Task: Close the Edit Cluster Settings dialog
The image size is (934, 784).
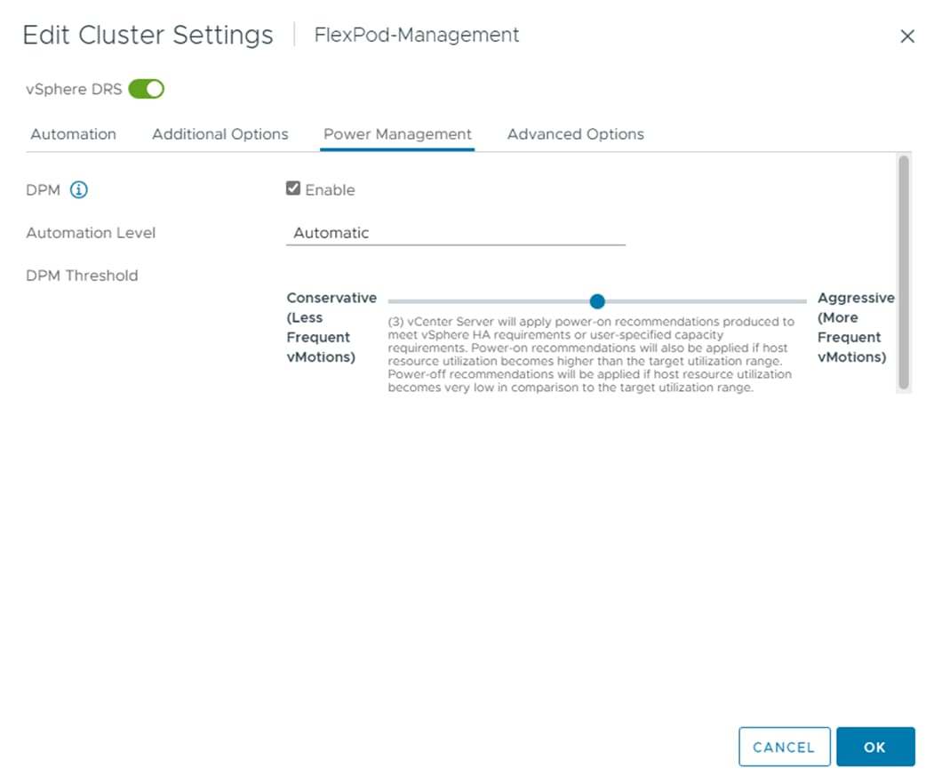Action: pyautogui.click(x=907, y=36)
